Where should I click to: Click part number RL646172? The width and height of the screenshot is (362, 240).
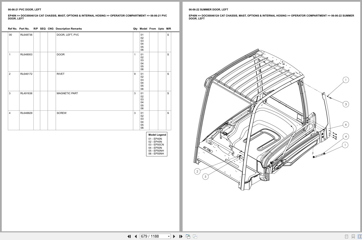click(26, 74)
